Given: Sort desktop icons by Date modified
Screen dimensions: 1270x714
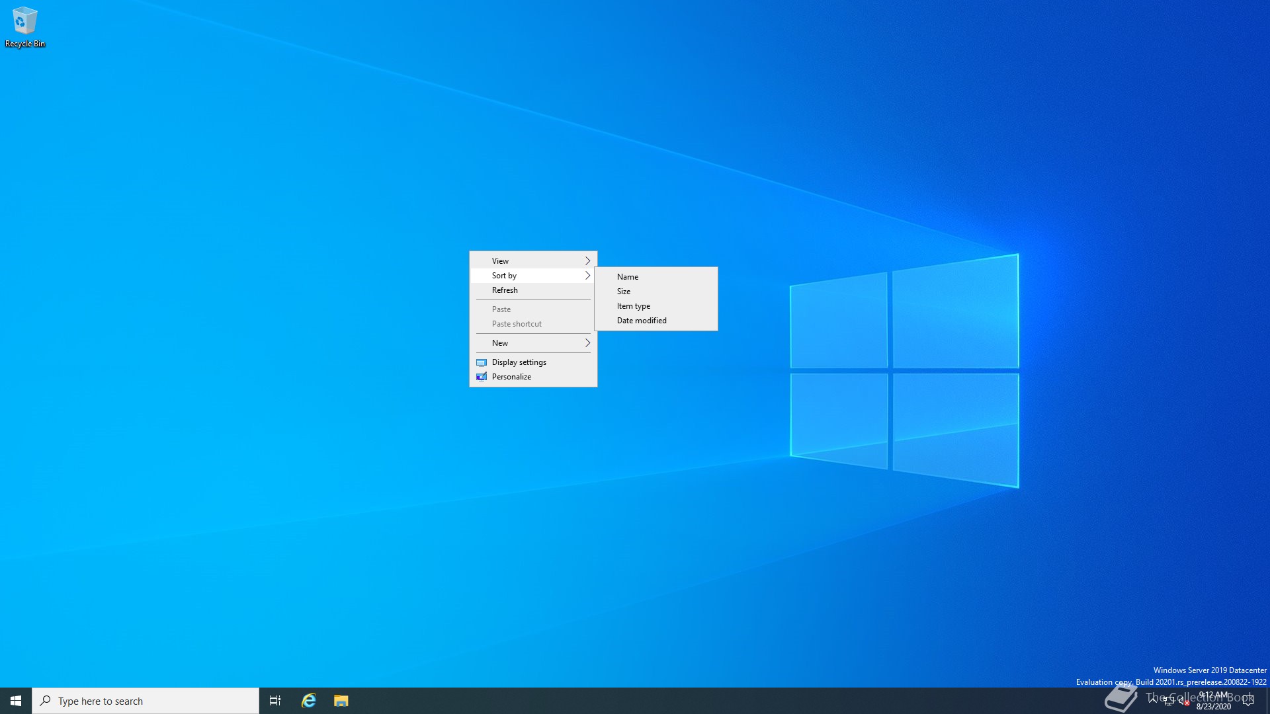Looking at the screenshot, I should (x=656, y=321).
